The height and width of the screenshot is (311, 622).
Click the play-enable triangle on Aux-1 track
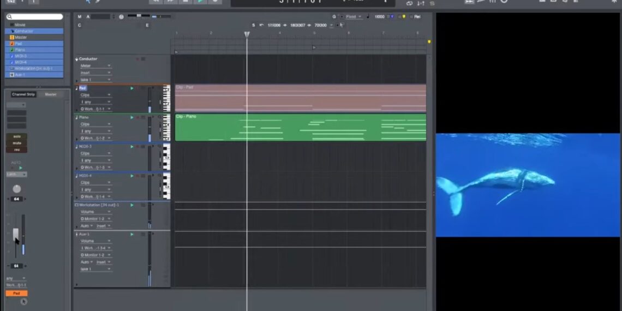pos(131,234)
